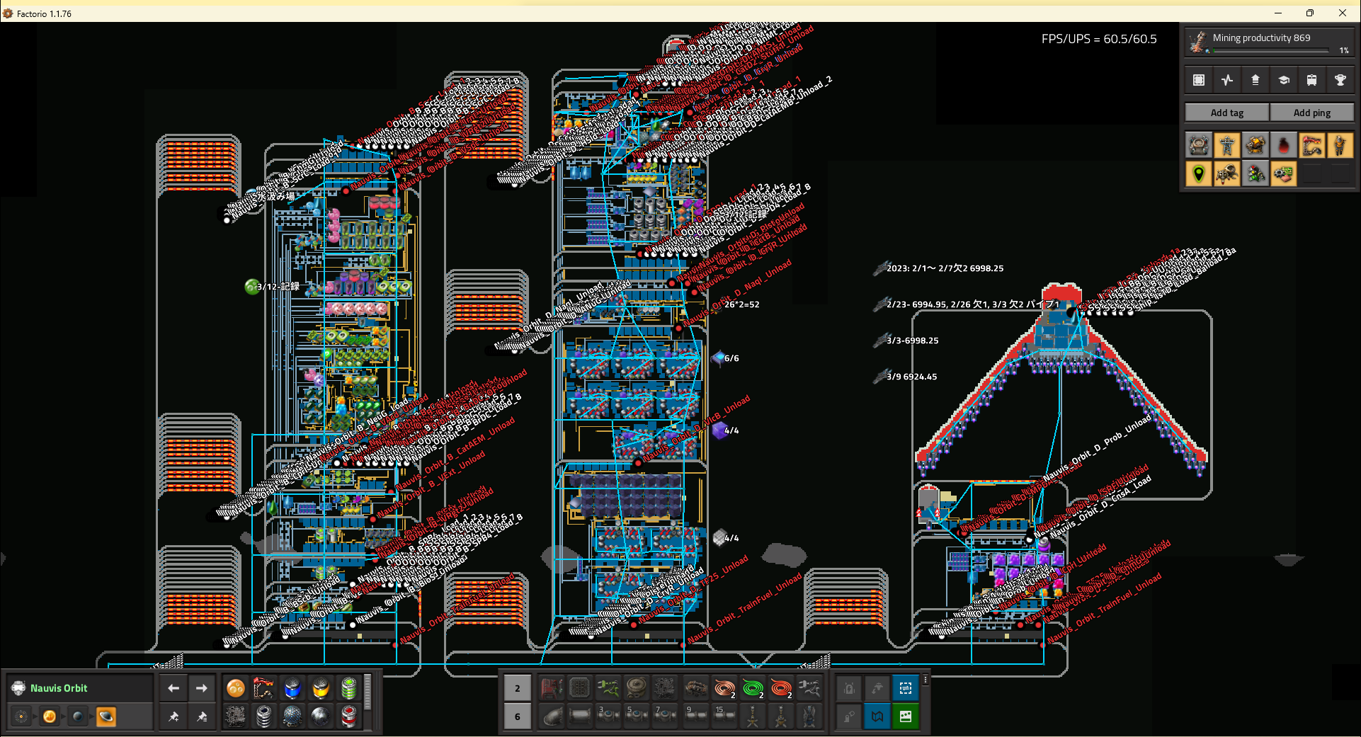Viewport: 1361px width, 737px height.
Task: Select the green striped canister icon
Action: point(349,688)
